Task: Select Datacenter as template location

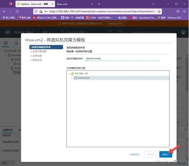Action: (121, 78)
